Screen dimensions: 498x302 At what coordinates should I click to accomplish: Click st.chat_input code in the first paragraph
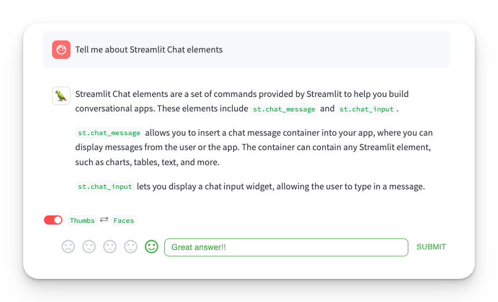click(x=367, y=109)
